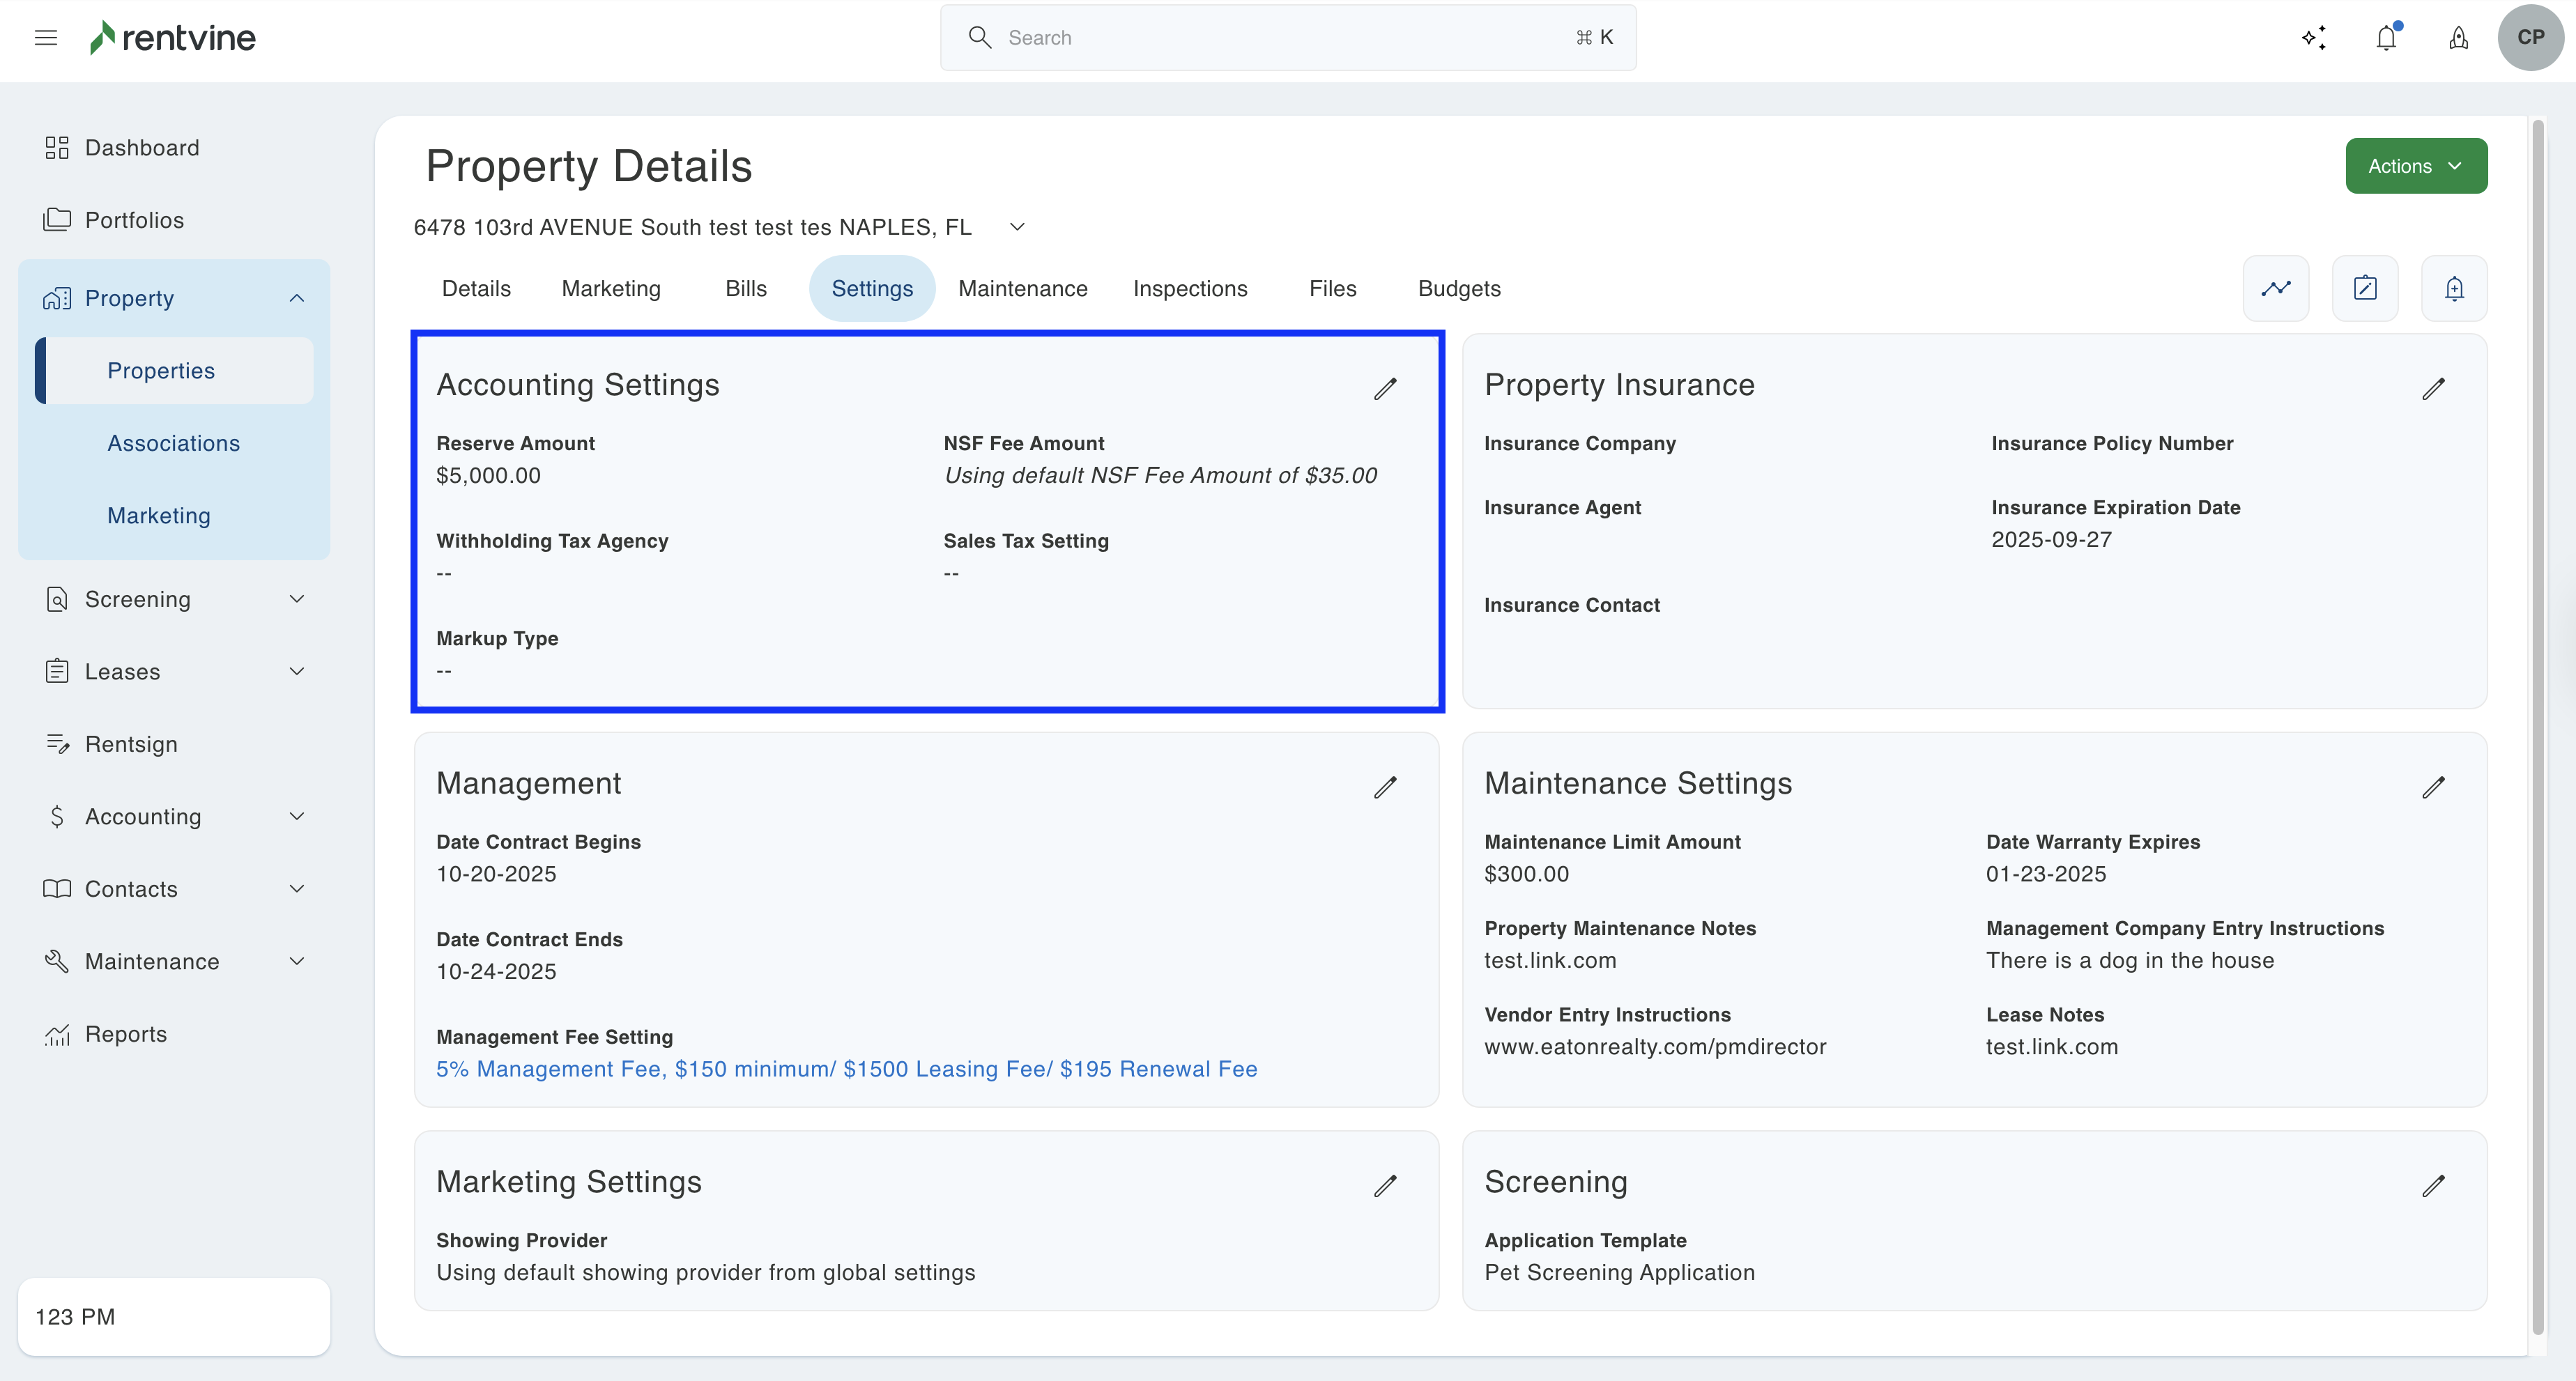Click the note edit icon button
Image resolution: width=2576 pixels, height=1381 pixels.
click(x=2365, y=288)
